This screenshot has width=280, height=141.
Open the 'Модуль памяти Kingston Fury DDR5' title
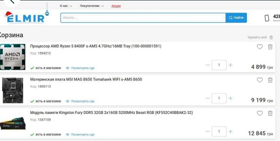[111, 113]
